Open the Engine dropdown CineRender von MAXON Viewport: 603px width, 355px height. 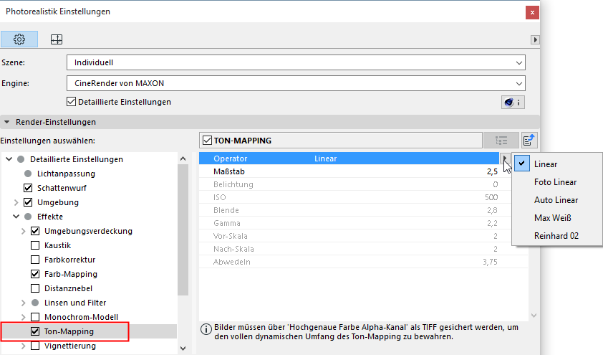point(296,83)
